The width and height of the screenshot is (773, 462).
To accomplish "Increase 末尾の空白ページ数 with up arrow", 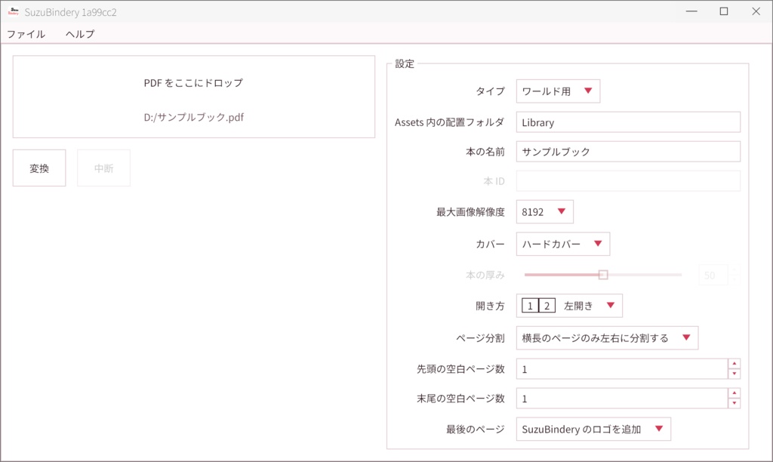I will (x=734, y=393).
